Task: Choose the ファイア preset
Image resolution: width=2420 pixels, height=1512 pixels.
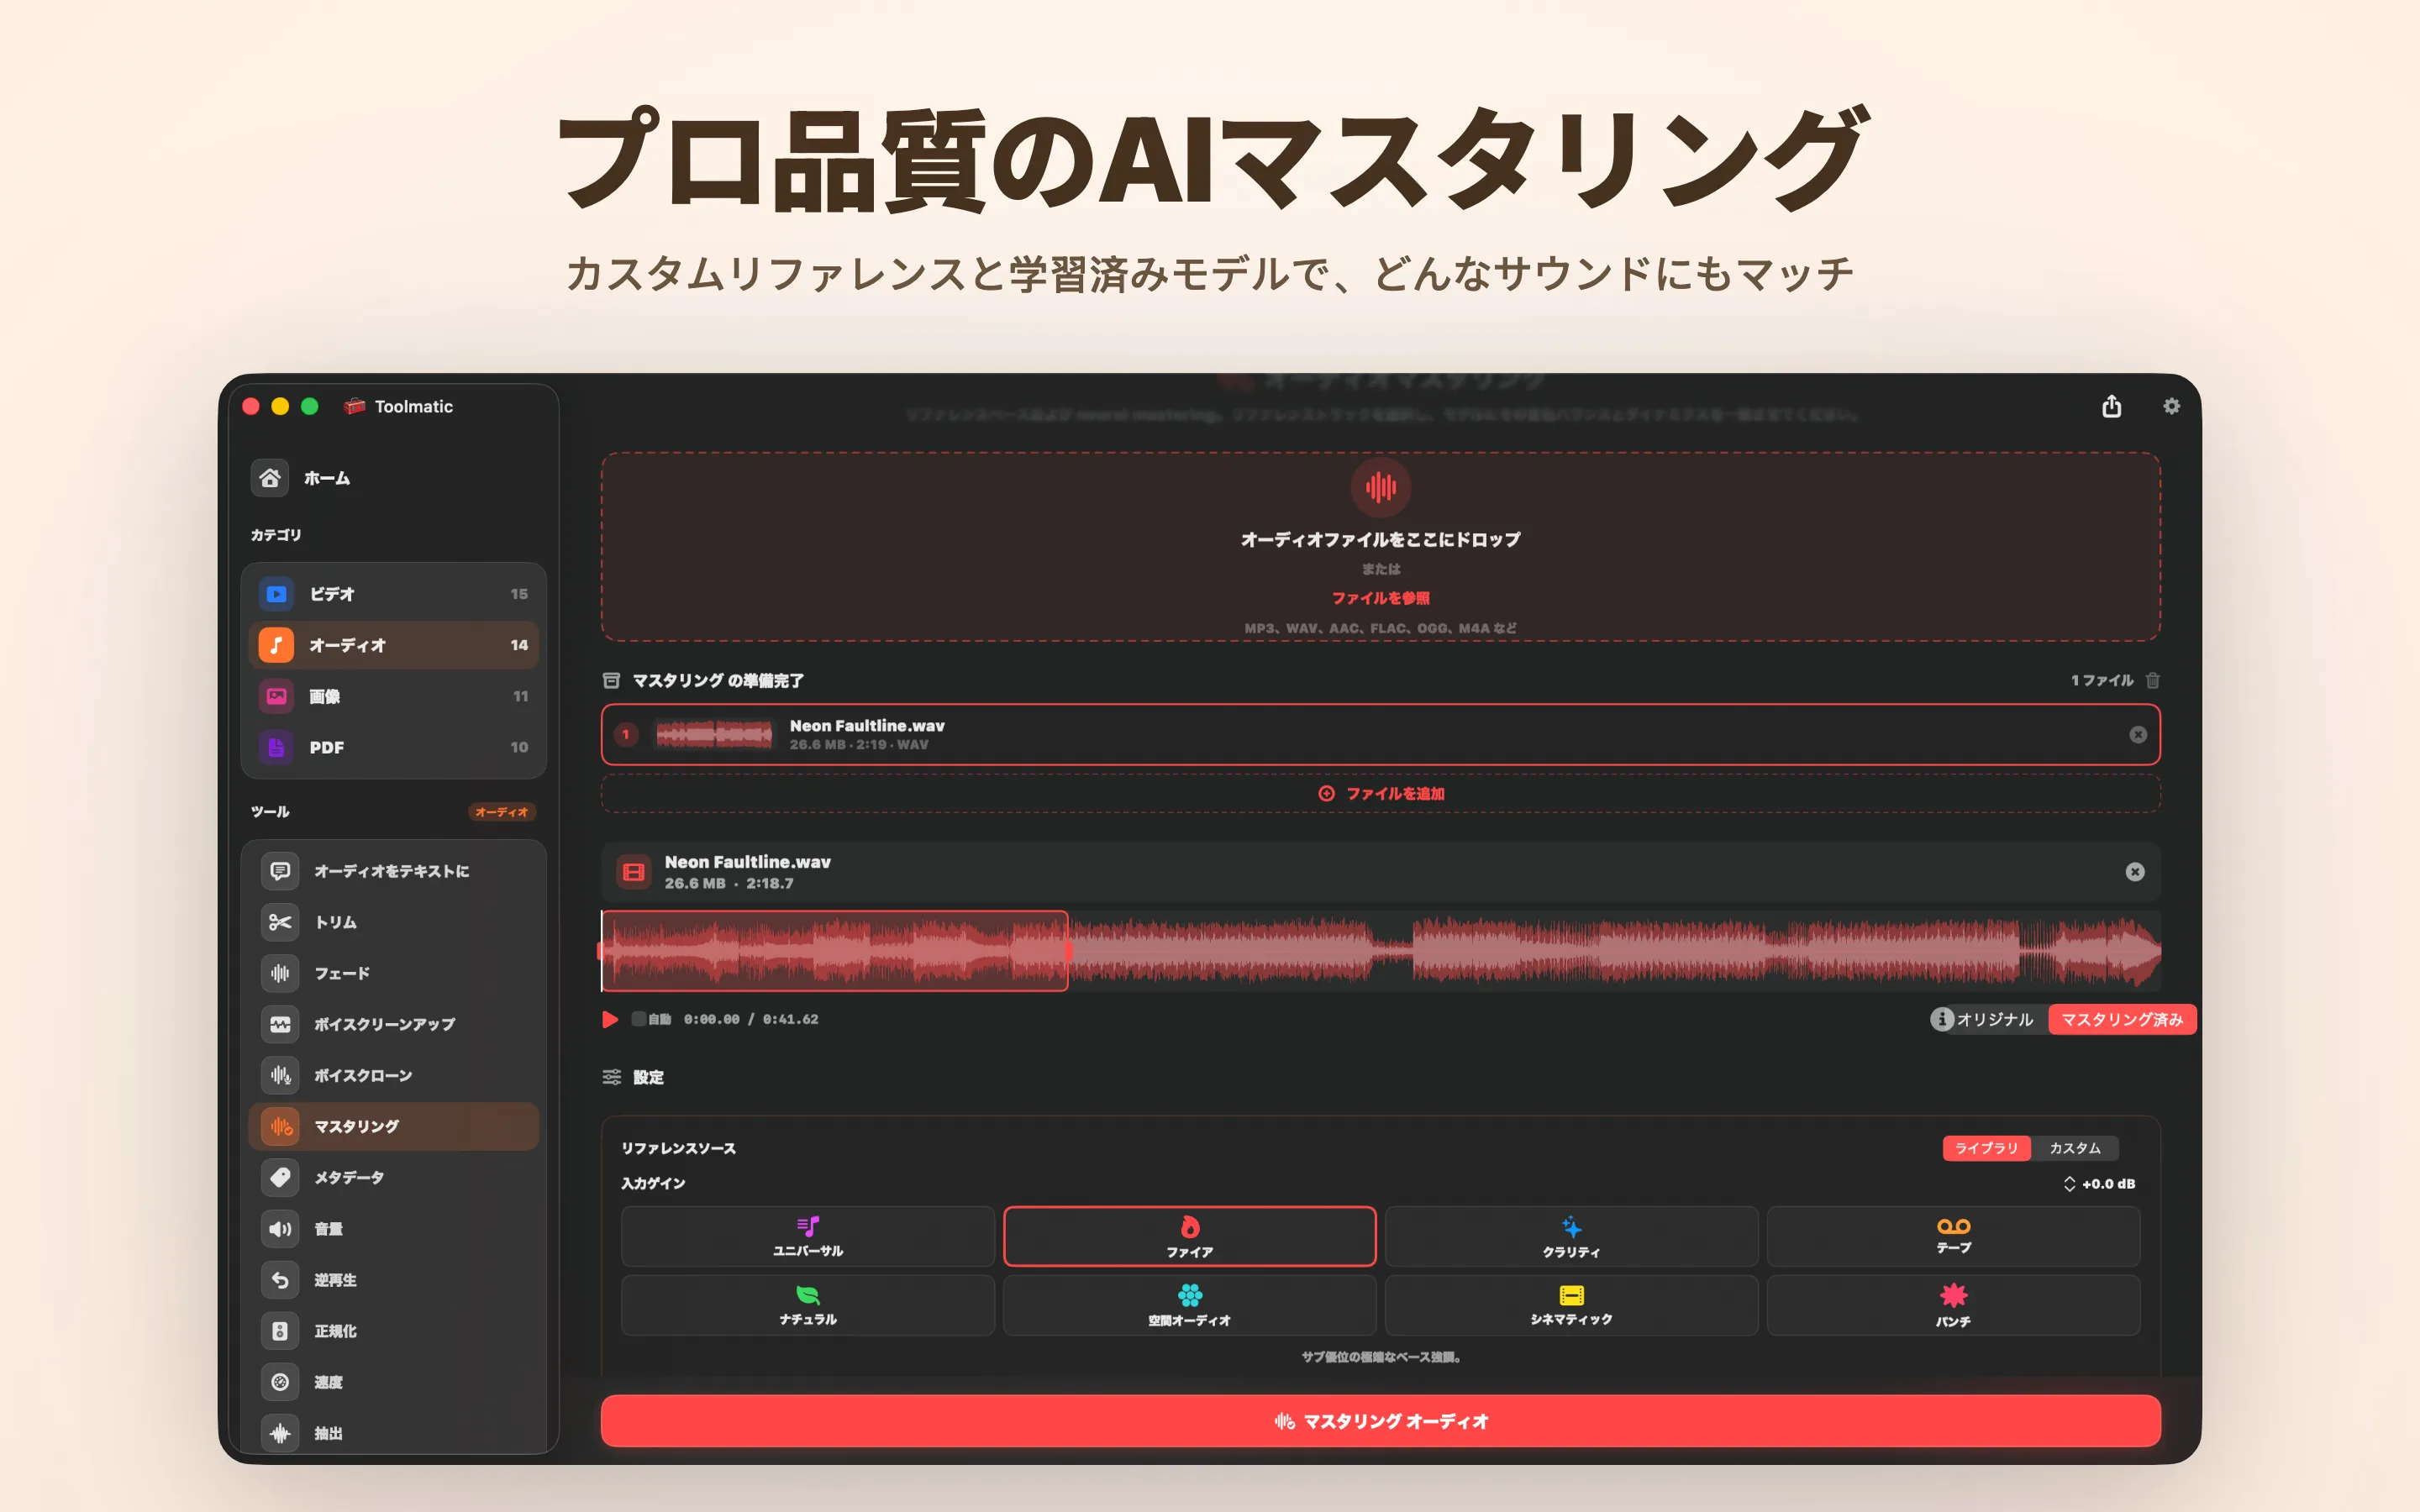Action: [1190, 1237]
